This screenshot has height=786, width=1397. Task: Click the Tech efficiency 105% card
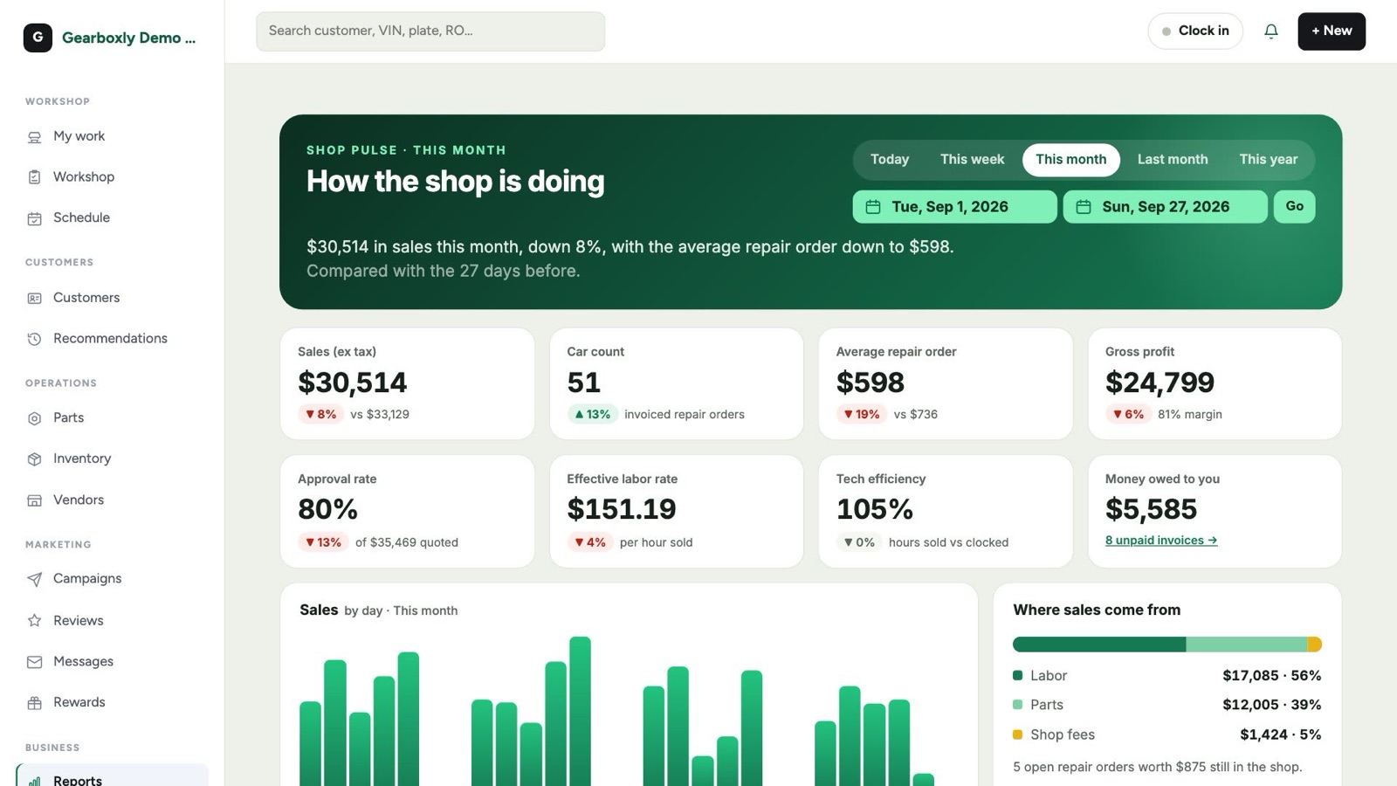(x=945, y=511)
